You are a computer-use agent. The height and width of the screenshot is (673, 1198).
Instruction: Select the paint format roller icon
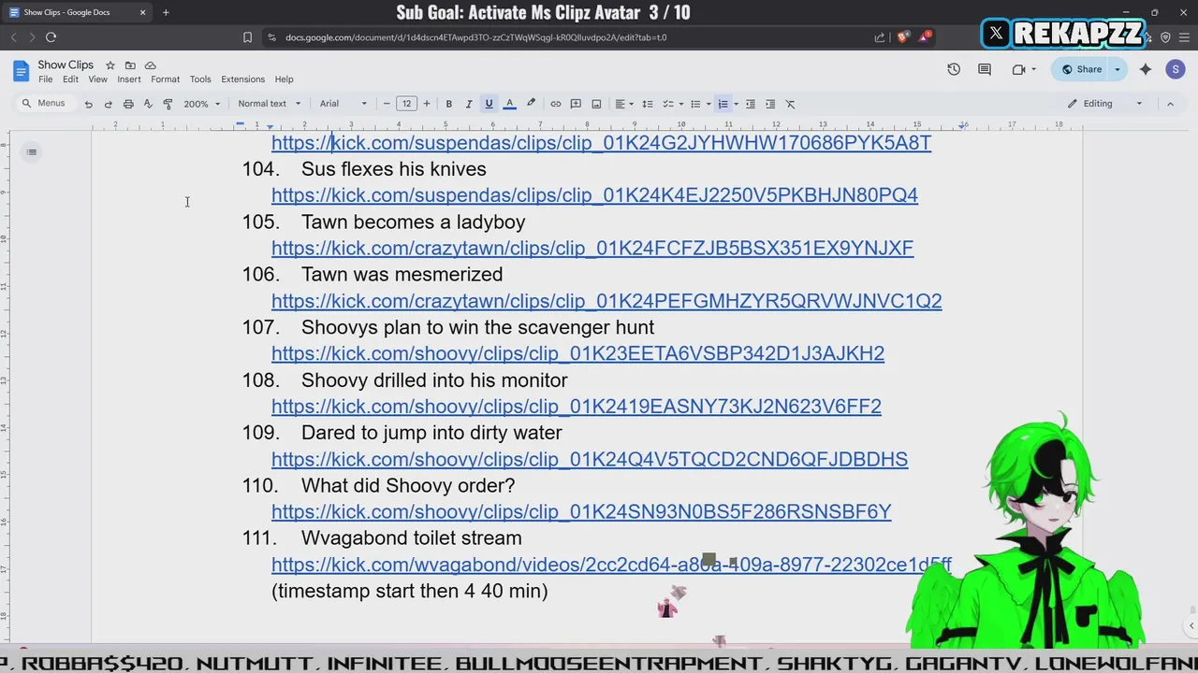168,104
